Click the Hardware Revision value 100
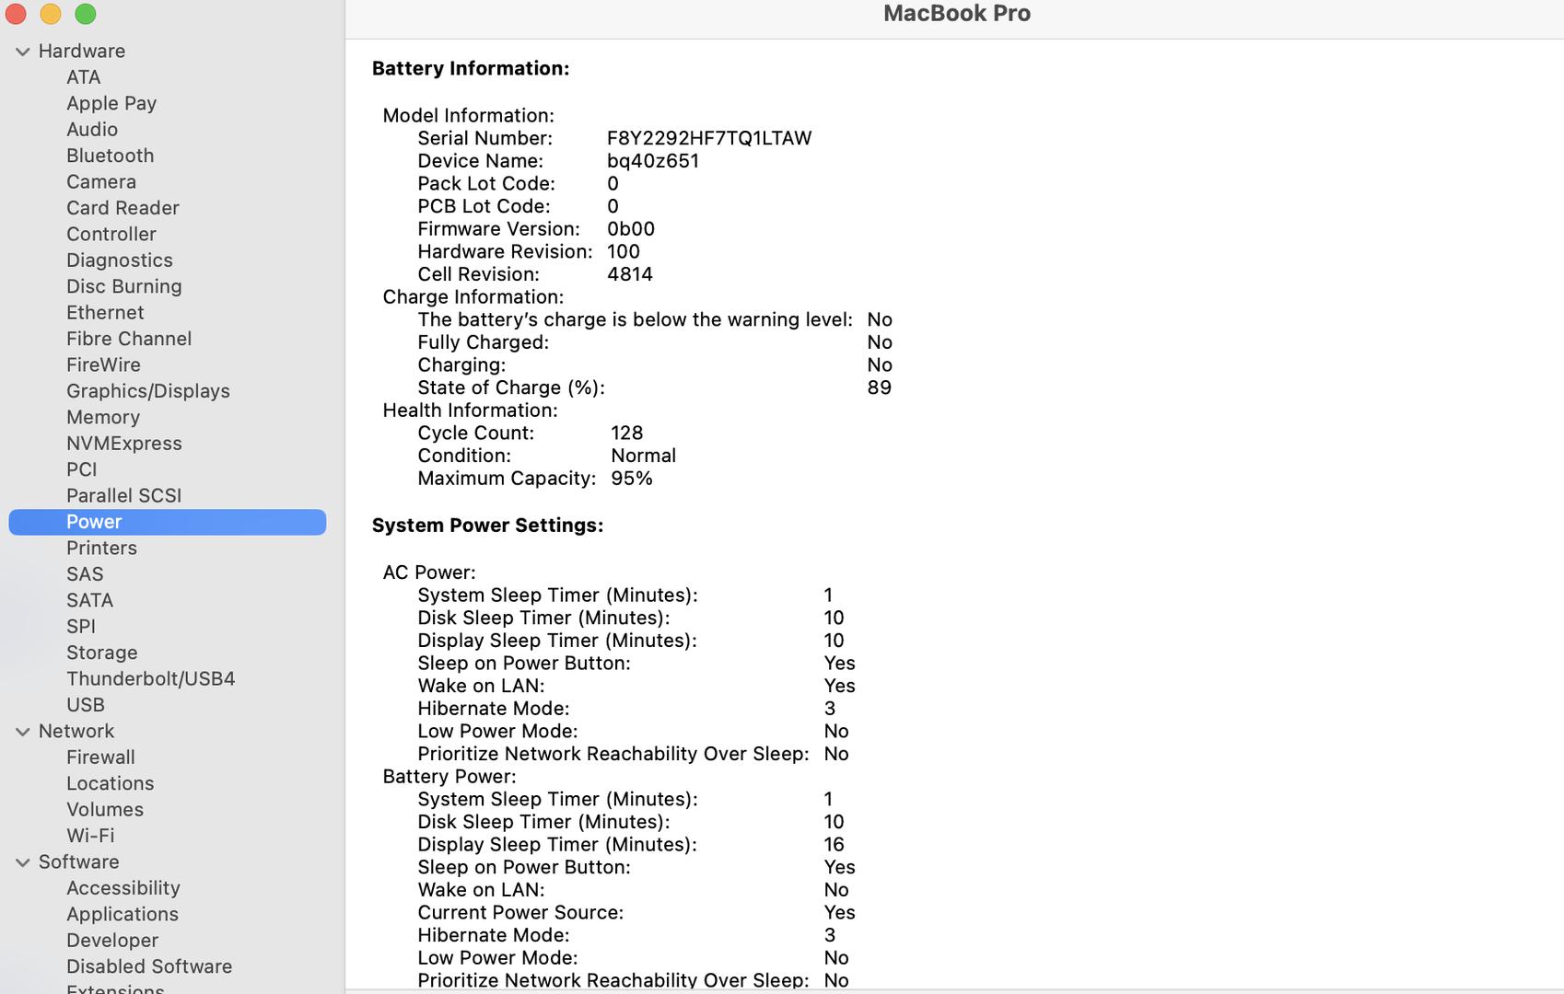This screenshot has width=1564, height=994. point(624,251)
